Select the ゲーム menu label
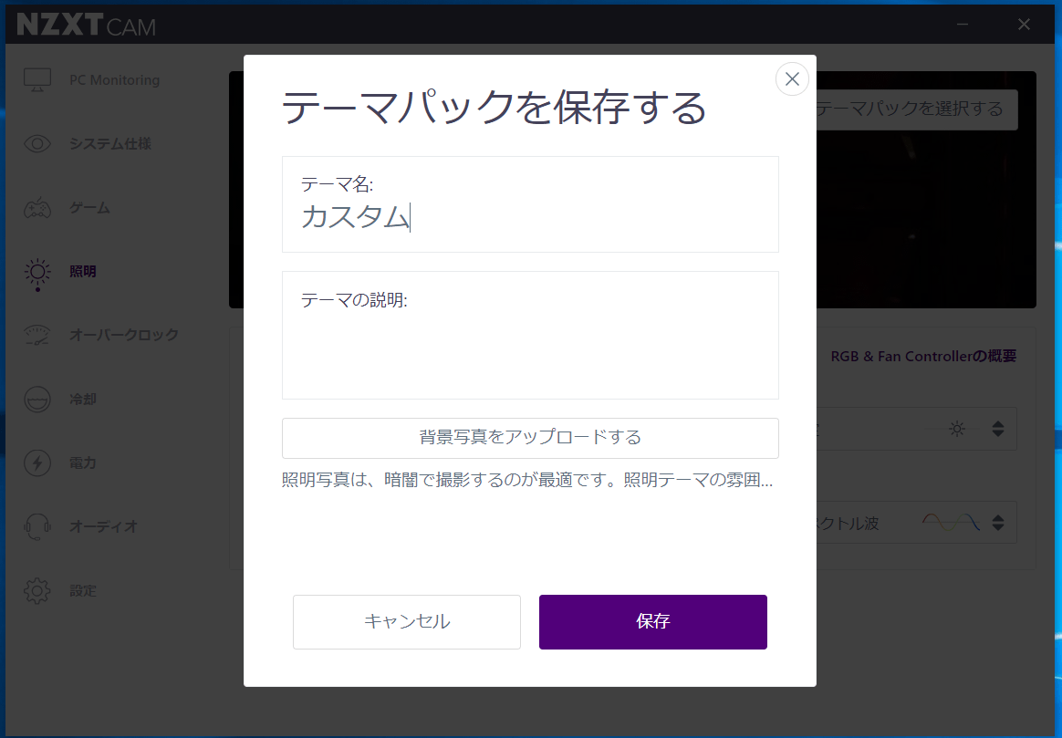 coord(89,208)
